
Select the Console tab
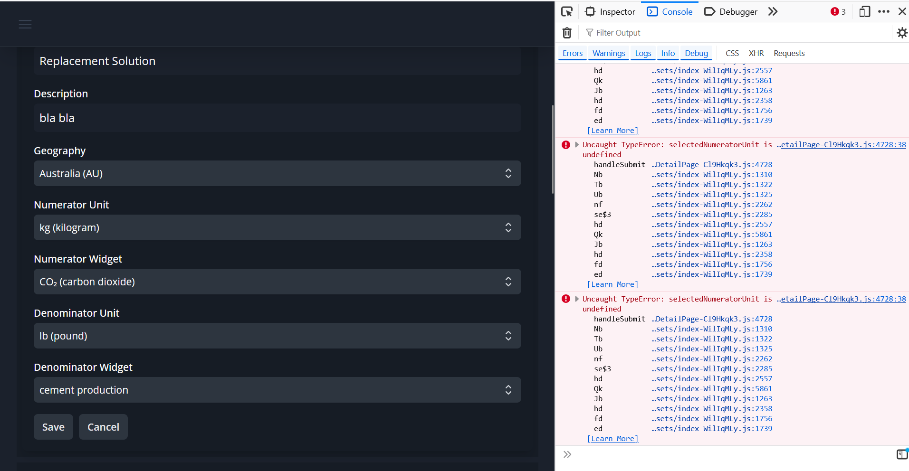[x=670, y=12]
